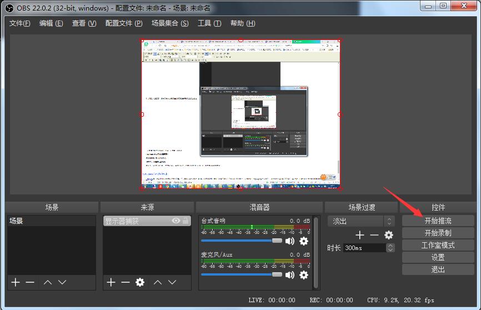Mute the 麦克风/Aux speaker icon
481x310 pixels.
coord(290,275)
